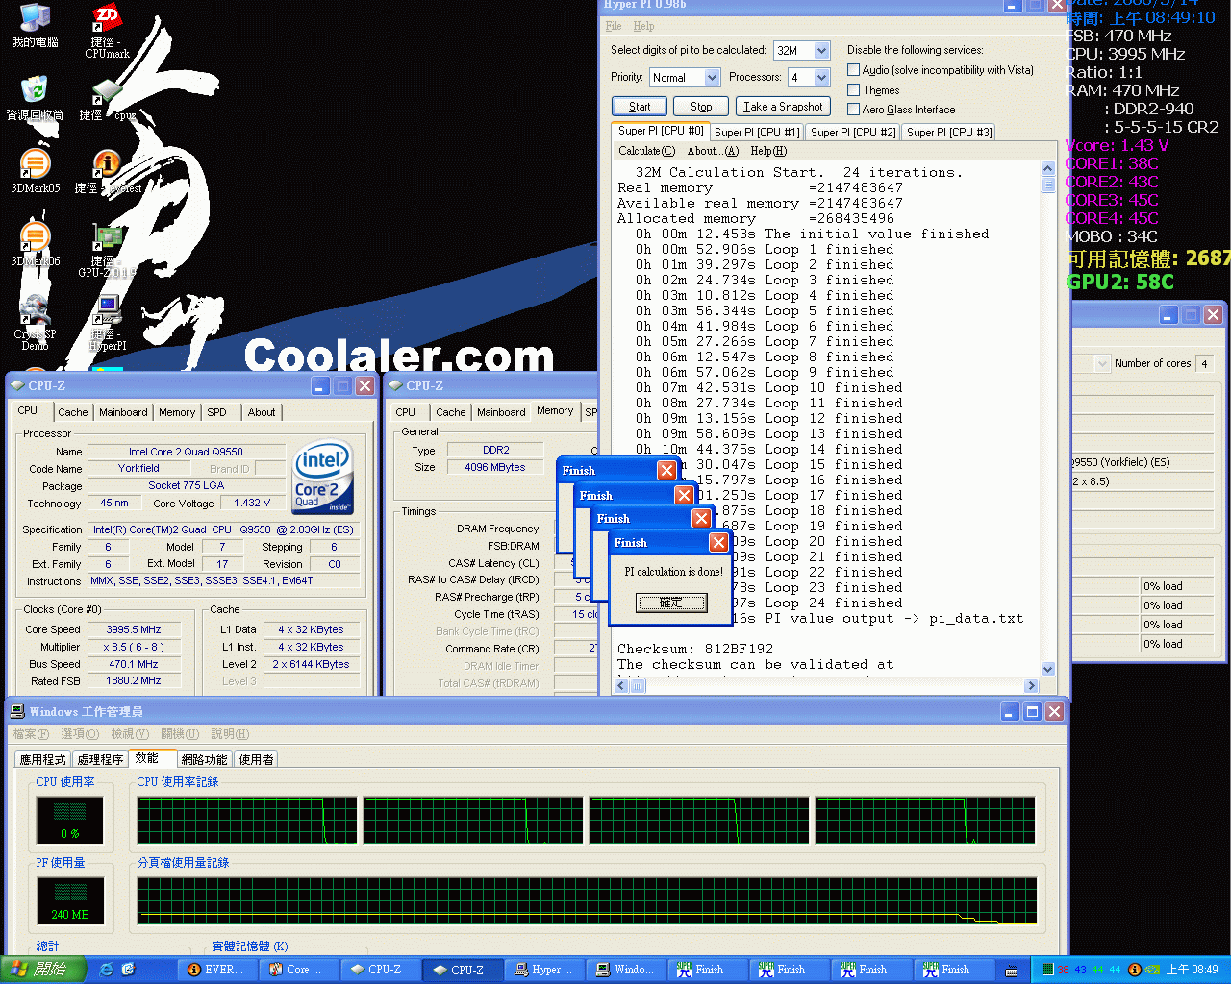
Task: Click the Name field Intel Core 2 Quad Q9550
Action: [187, 452]
